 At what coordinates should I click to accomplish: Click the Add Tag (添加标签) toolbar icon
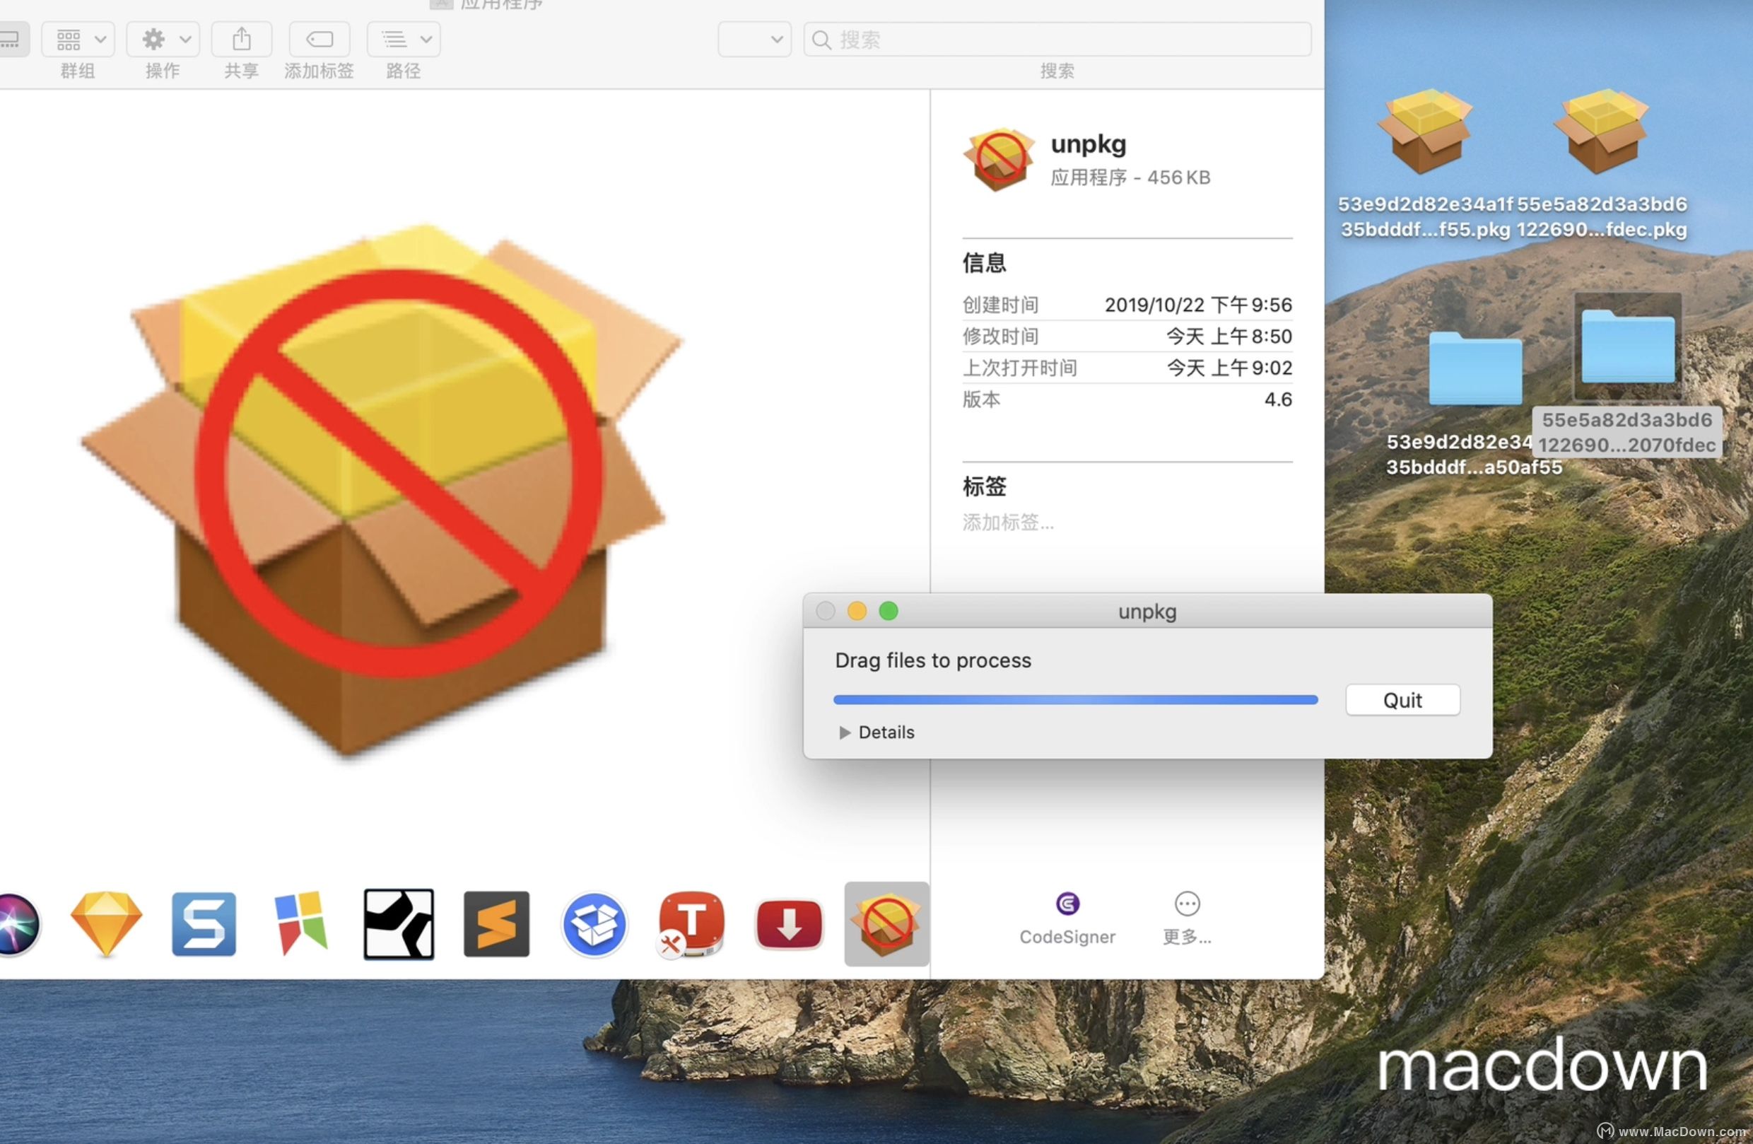point(319,39)
